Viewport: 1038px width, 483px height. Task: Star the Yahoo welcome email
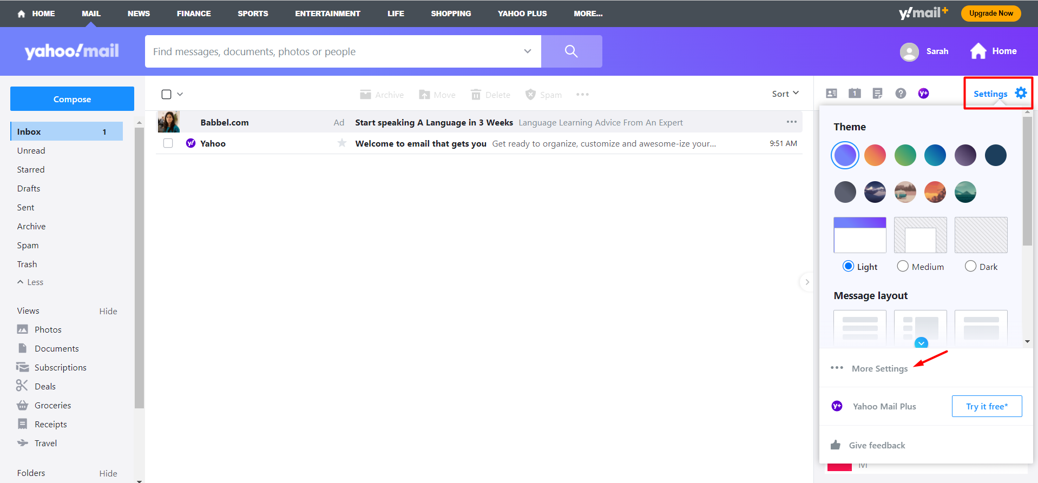point(341,143)
